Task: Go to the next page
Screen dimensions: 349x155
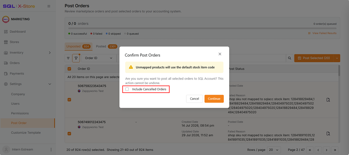Action: click(x=327, y=150)
